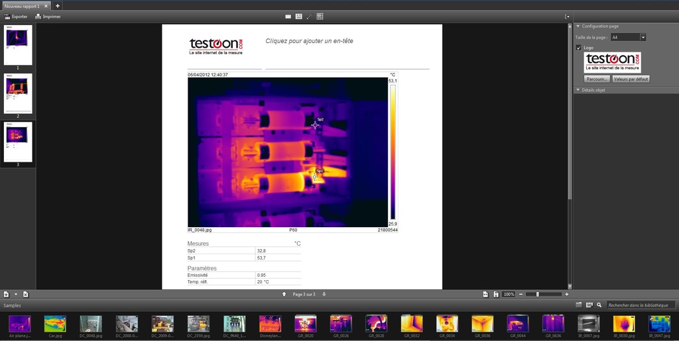Select Disneyland sample thumbnail

(271, 323)
